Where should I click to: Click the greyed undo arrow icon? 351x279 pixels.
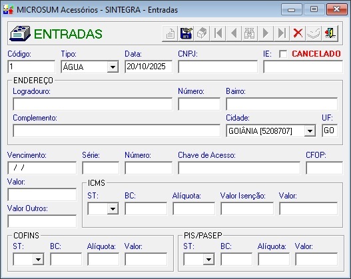[x=314, y=33]
